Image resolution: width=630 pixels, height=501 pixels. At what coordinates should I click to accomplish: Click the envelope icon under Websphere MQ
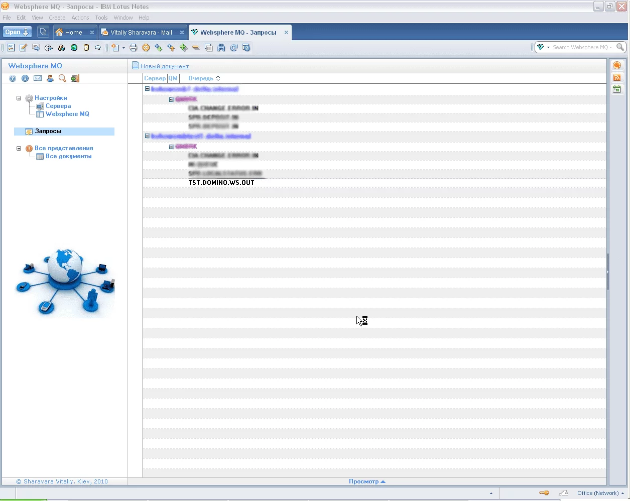click(x=38, y=78)
